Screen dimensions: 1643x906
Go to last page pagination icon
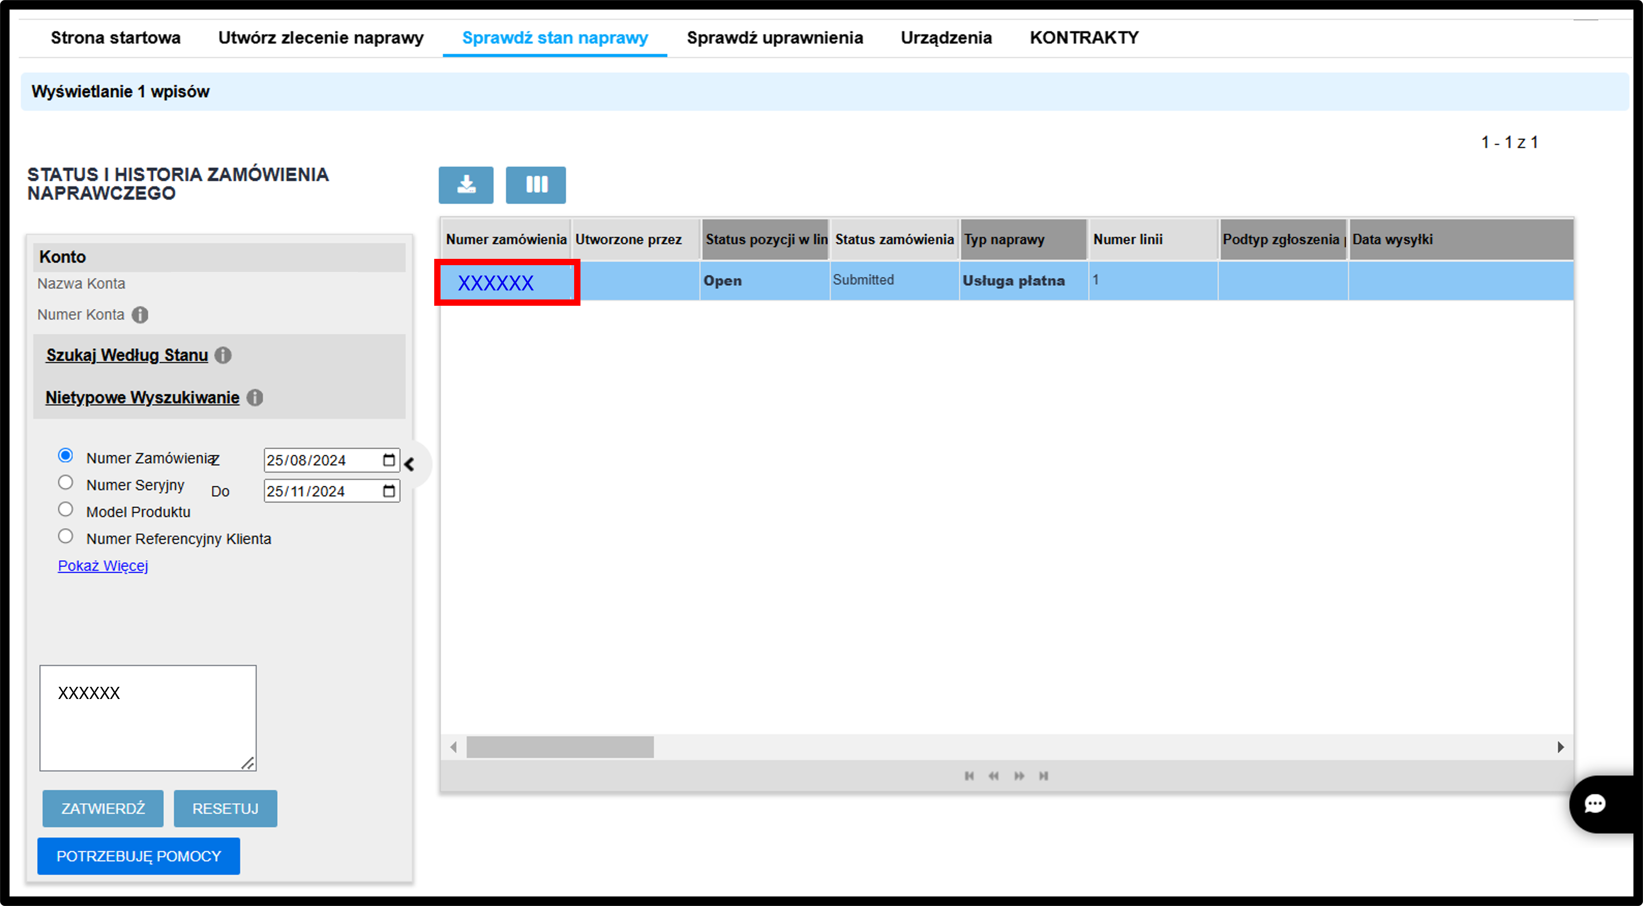(1044, 775)
